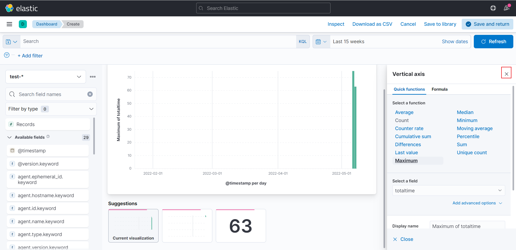The height and width of the screenshot is (250, 516).
Task: Switch to the Formula tab
Action: tap(440, 89)
